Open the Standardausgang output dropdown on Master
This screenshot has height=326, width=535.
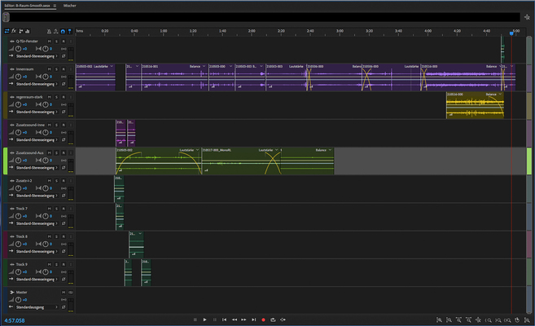point(37,306)
